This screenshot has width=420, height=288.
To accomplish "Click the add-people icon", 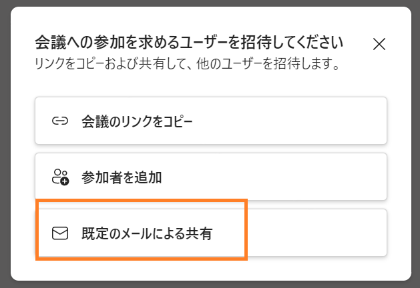I will pyautogui.click(x=60, y=177).
